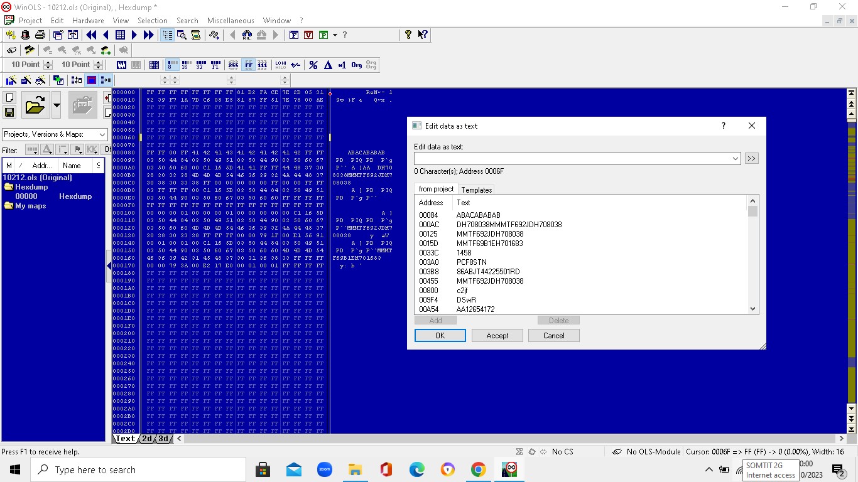
Task: Click the open project folder icon
Action: click(35, 105)
